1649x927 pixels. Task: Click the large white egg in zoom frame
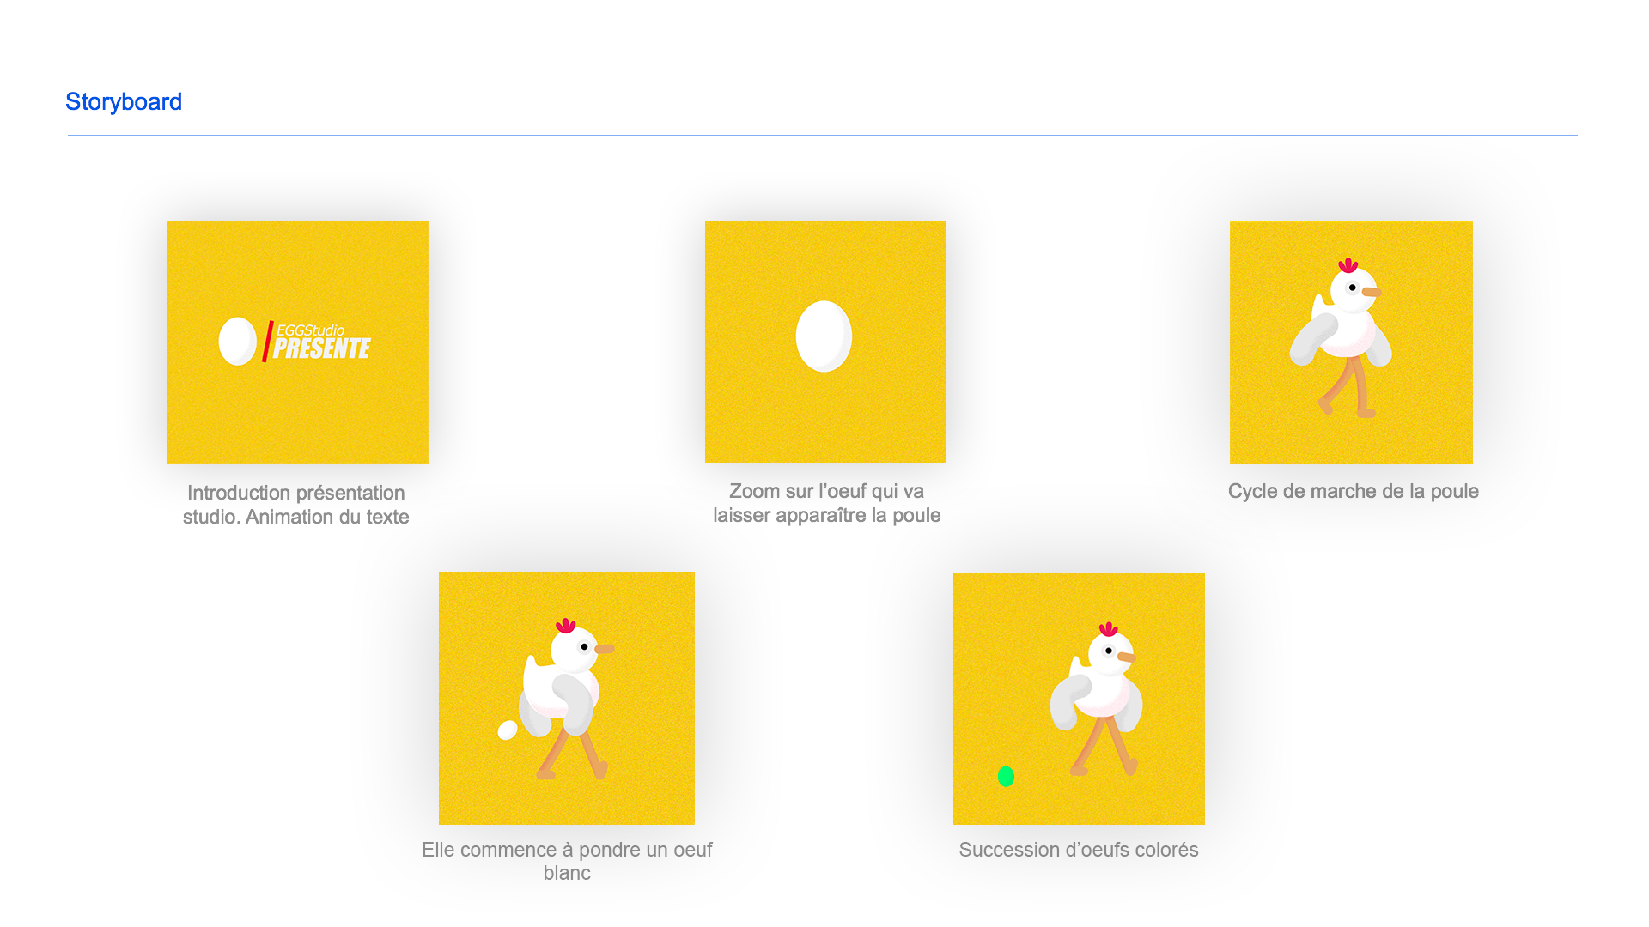coord(824,336)
